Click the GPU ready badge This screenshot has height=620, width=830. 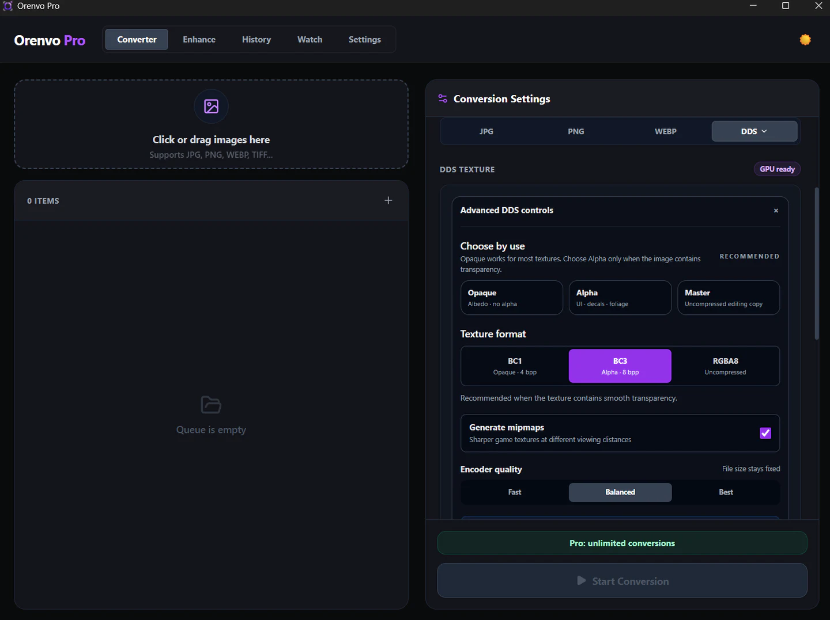point(777,169)
